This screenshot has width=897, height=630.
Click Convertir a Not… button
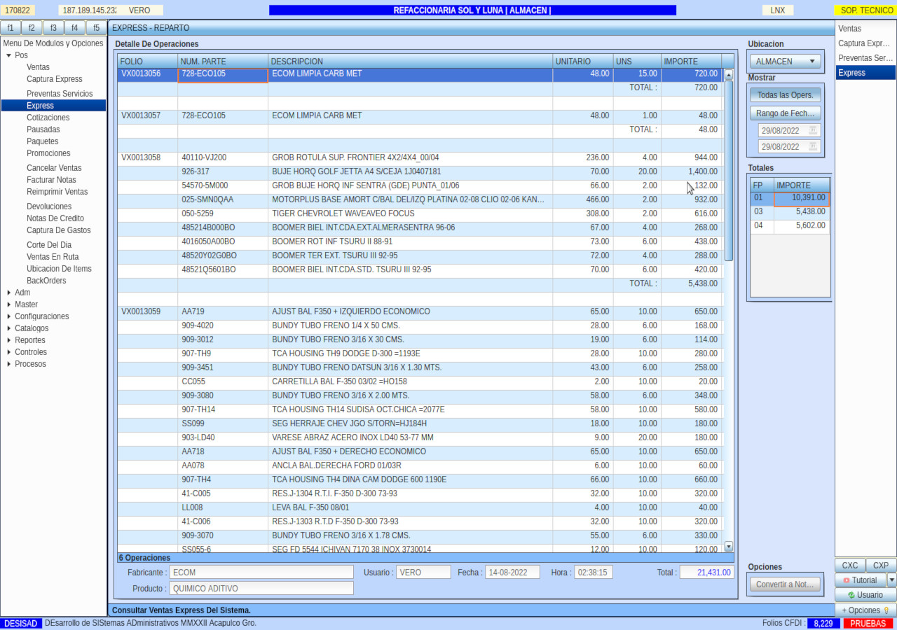click(x=785, y=584)
